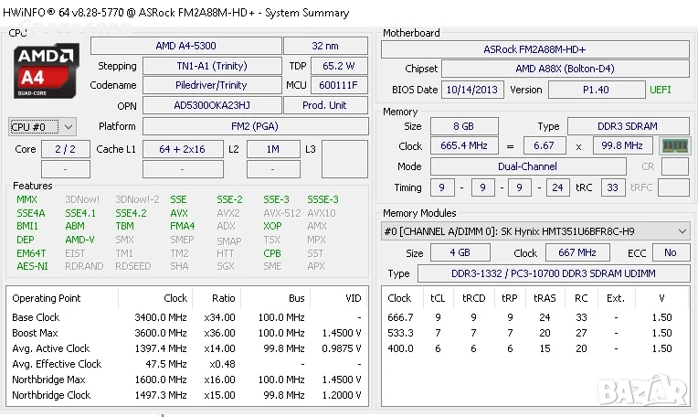Select the BIOS date 10/14/2013 field
The image size is (698, 417).
pyautogui.click(x=471, y=90)
